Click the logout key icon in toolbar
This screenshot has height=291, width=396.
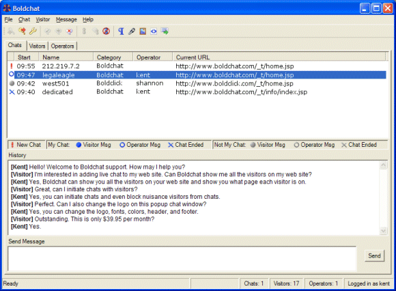pyautogui.click(x=22, y=31)
